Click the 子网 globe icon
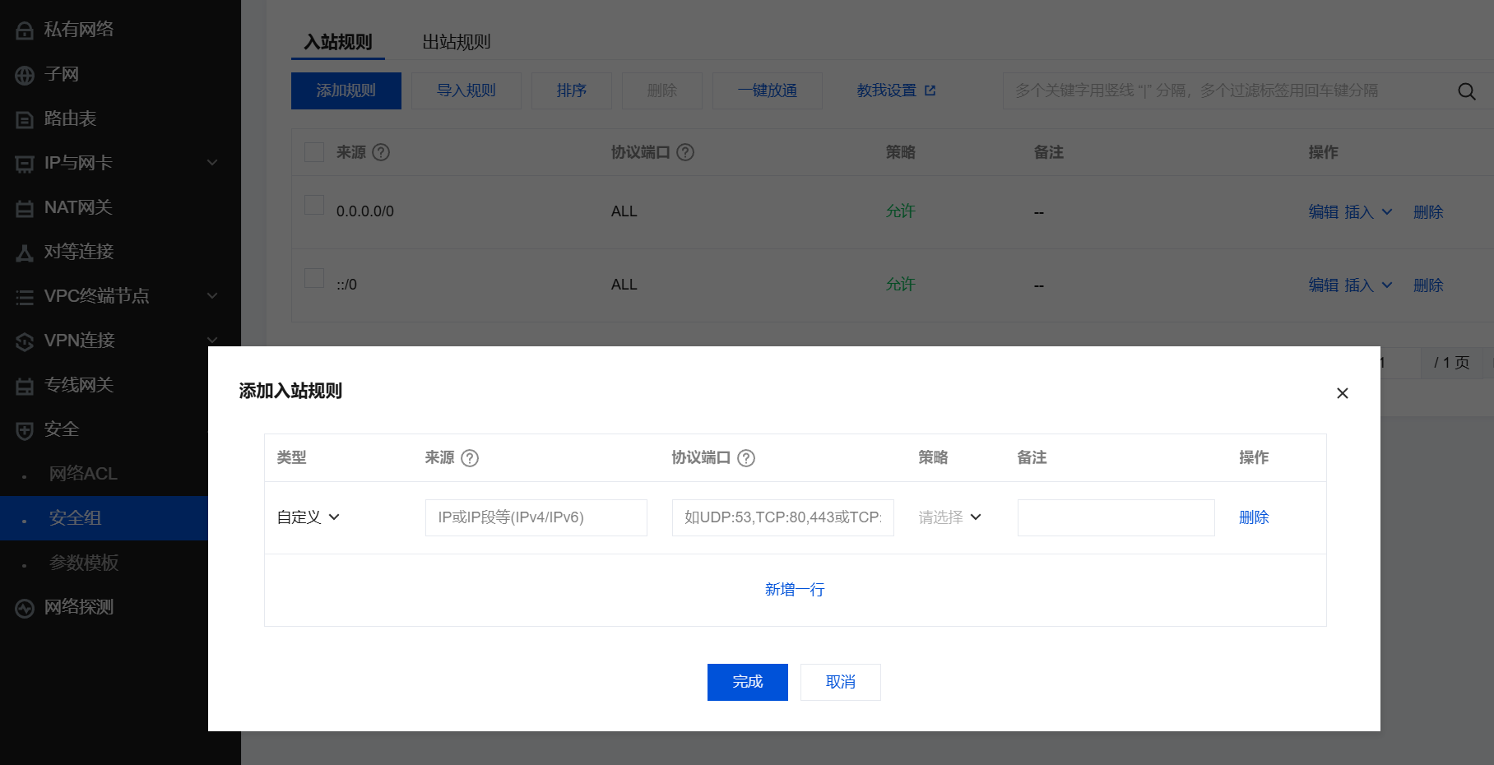The image size is (1494, 765). (x=25, y=75)
